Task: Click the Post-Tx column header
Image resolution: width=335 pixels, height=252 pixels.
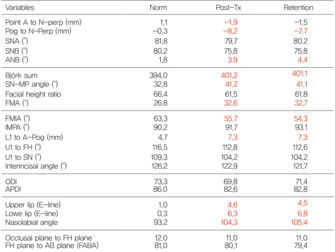Action: point(229,8)
